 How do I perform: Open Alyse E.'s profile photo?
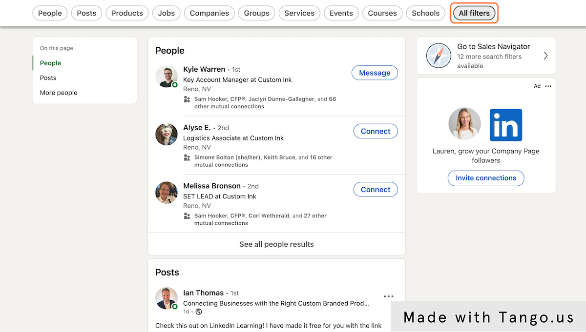pos(167,135)
